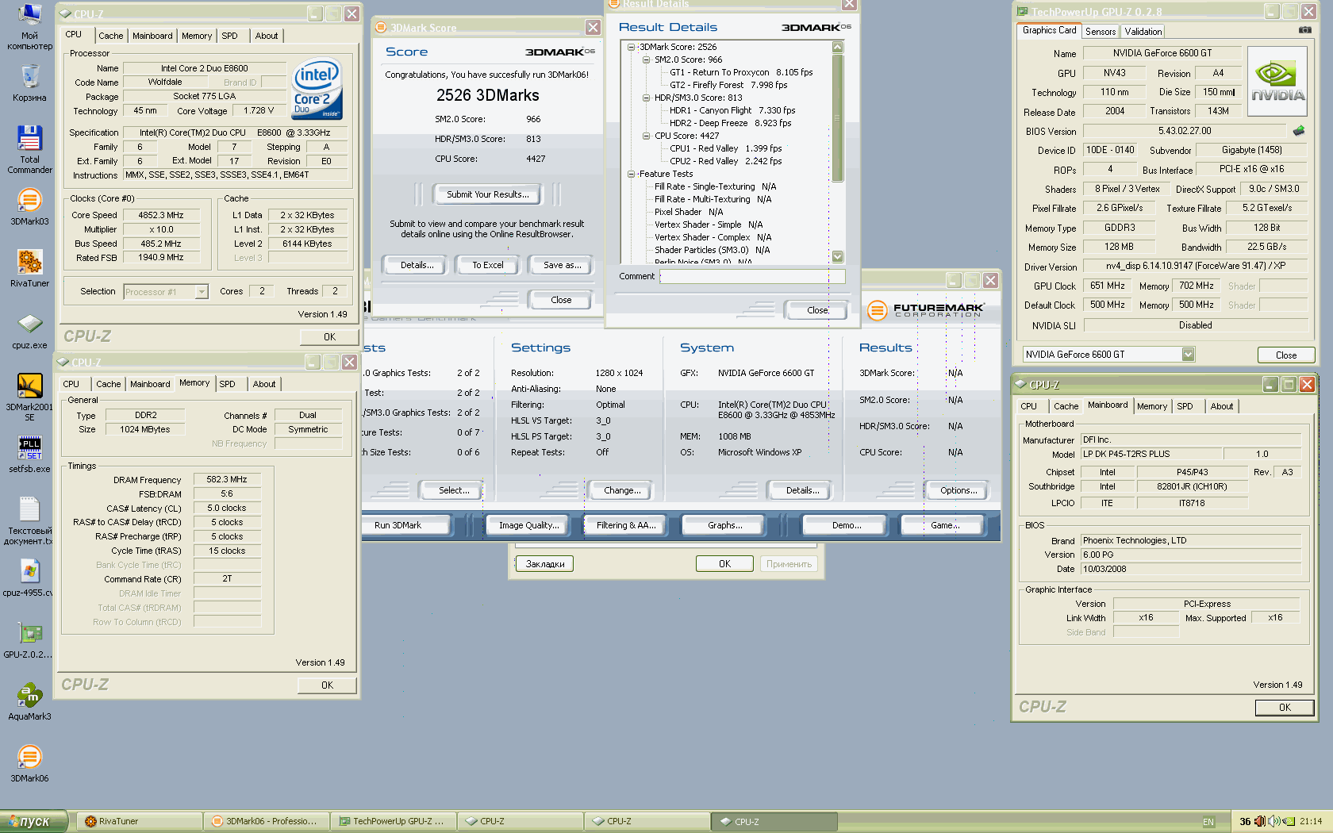Open the Sensors tab in GPU-Z
The image size is (1333, 833).
pyautogui.click(x=1101, y=32)
